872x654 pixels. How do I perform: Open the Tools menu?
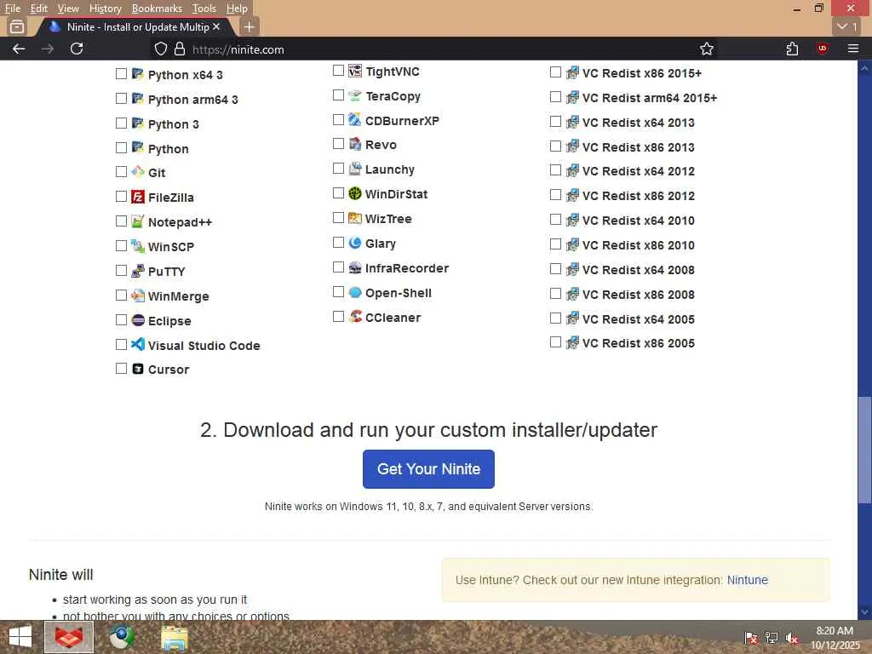(x=204, y=9)
